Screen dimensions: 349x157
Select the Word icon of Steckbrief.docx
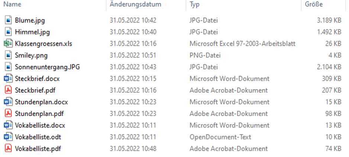tap(8, 78)
